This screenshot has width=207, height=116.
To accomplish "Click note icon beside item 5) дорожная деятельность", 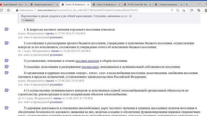I will tap(7, 108).
